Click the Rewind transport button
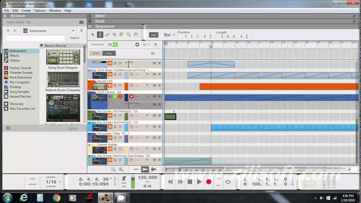 pos(171,182)
